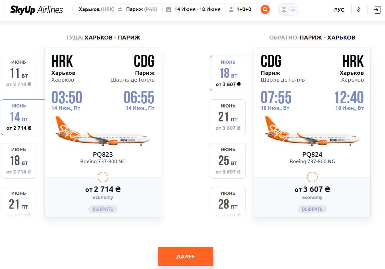This screenshot has width=385, height=269.
Task: Open the РУС language selector
Action: tap(339, 10)
